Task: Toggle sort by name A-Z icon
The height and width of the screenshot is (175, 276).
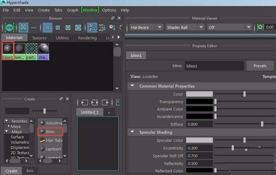Action: pyautogui.click(x=92, y=27)
